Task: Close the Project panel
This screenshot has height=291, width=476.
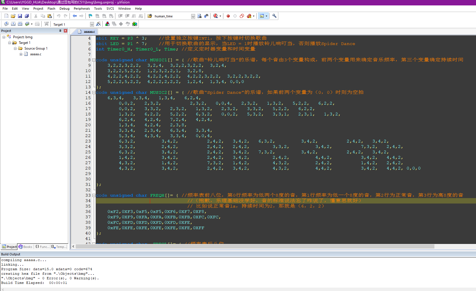Action: (66, 31)
